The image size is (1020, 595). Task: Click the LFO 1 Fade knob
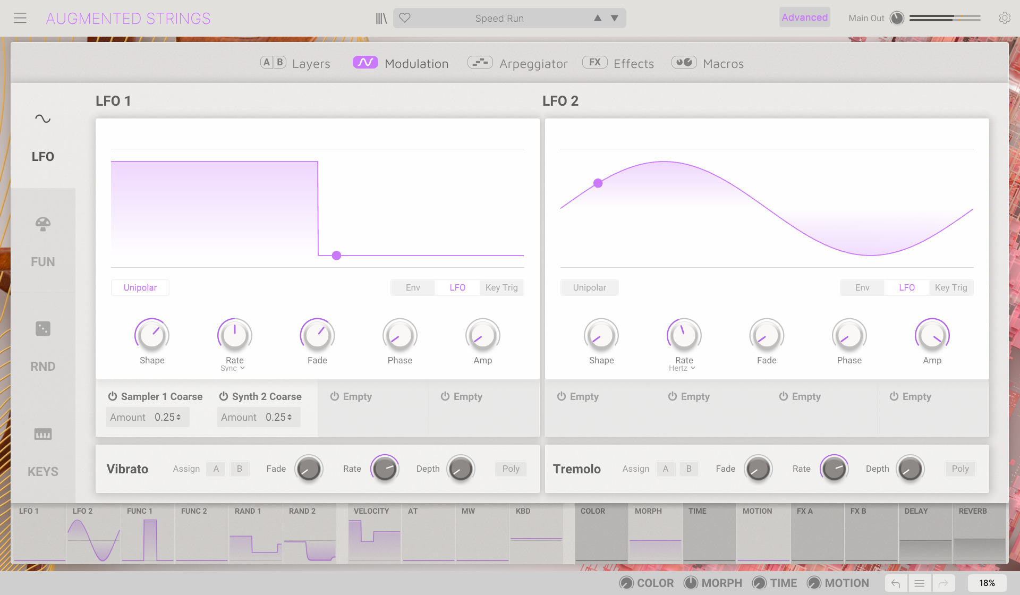point(317,335)
